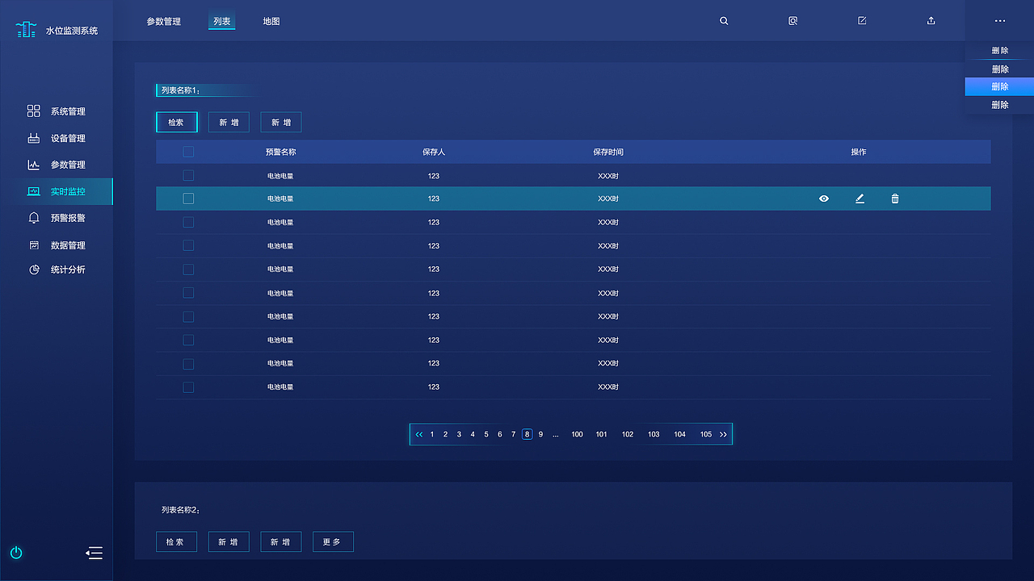This screenshot has height=581, width=1034.
Task: Click the 保存人 column header
Action: click(x=434, y=152)
